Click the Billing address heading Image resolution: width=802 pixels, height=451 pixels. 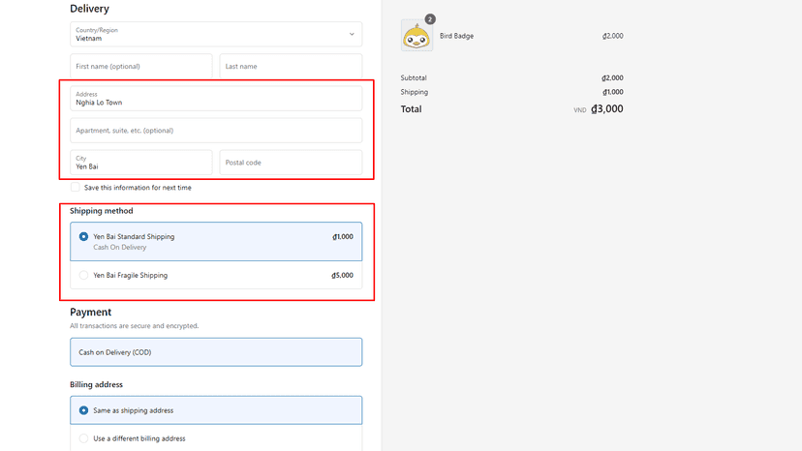coord(96,384)
